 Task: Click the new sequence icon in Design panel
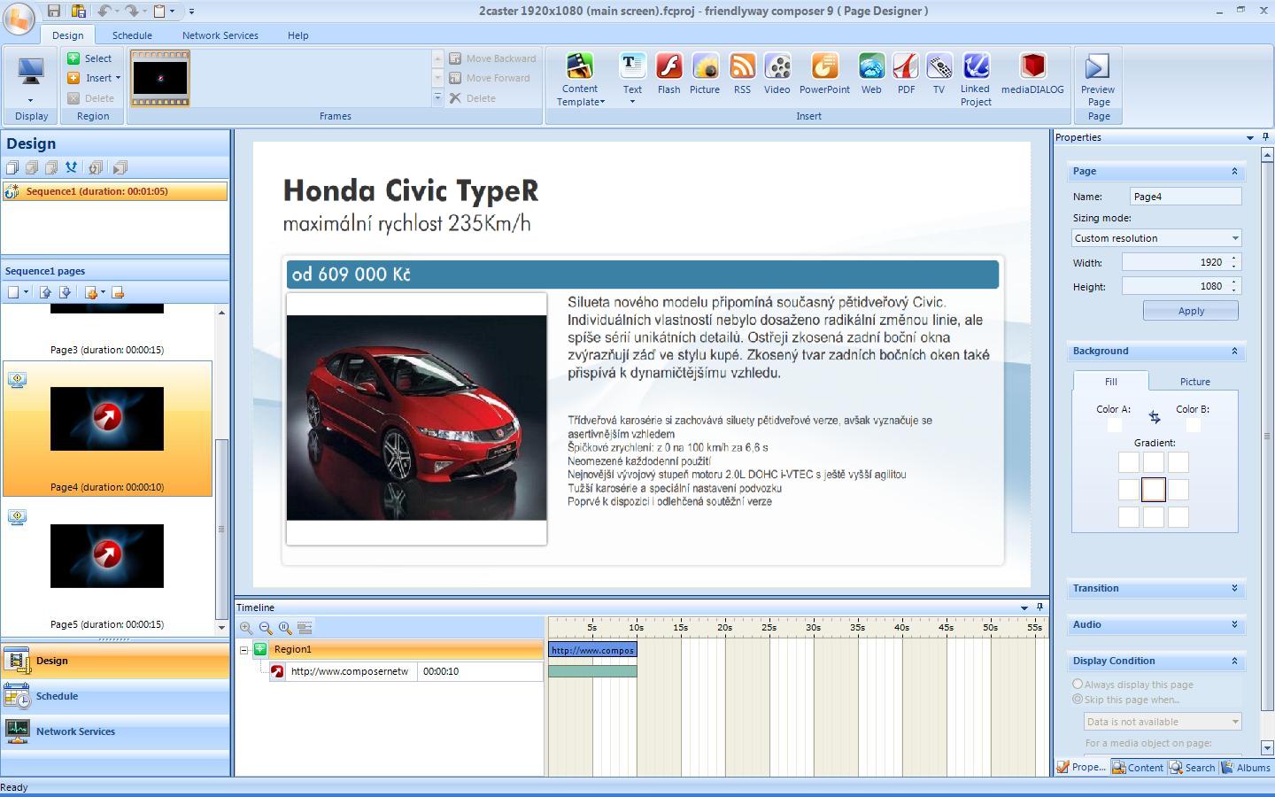[12, 167]
